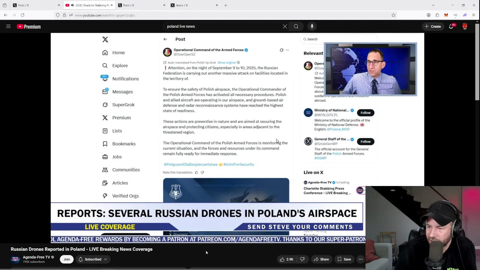
Task: Focus the 'poland live news' search box
Action: pos(223,26)
